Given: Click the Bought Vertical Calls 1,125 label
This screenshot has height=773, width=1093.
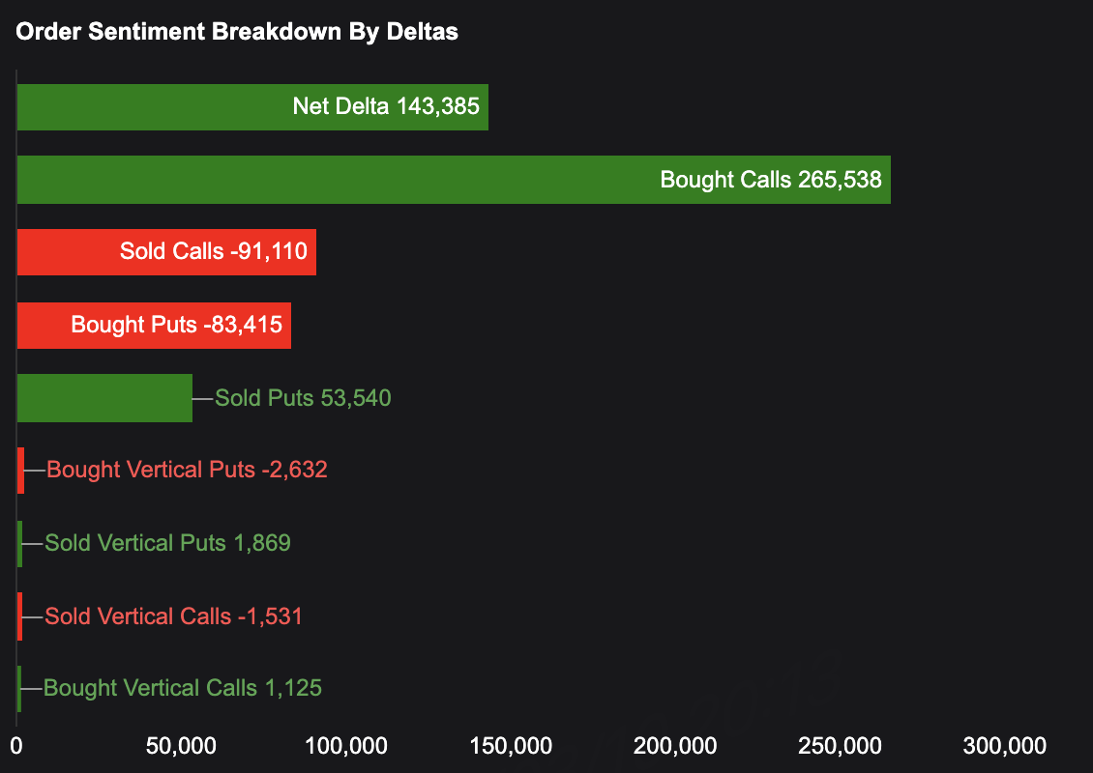Looking at the screenshot, I should (183, 689).
